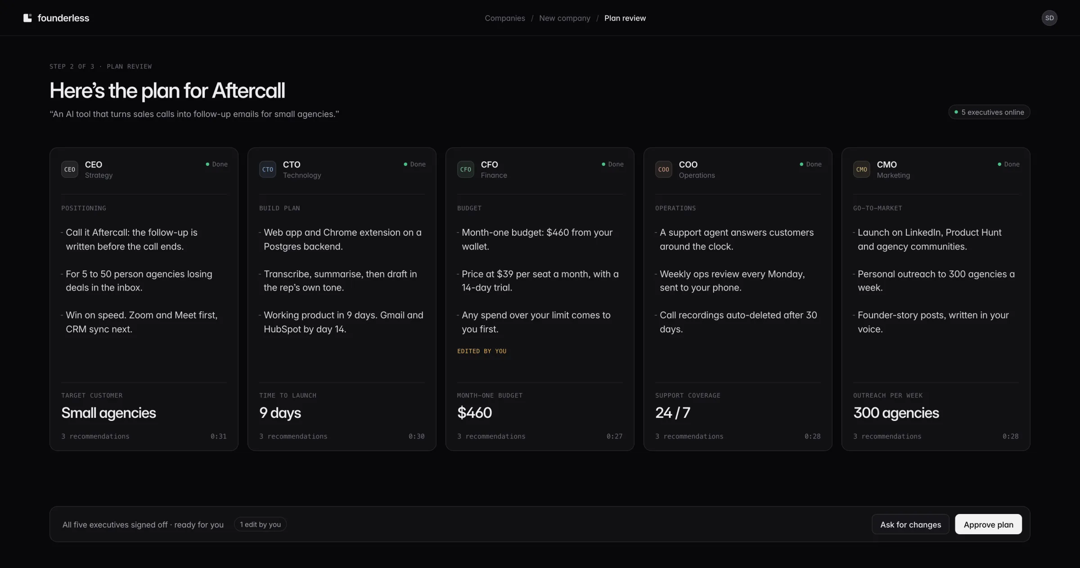Open the SD user avatar
1080x568 pixels.
pos(1049,18)
